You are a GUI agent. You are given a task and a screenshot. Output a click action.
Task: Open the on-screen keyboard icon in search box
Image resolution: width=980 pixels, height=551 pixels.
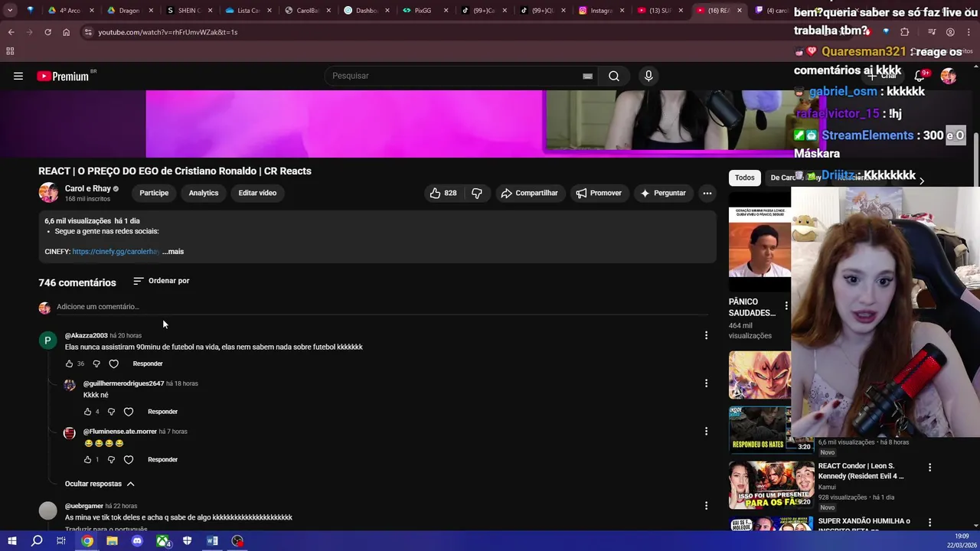(x=587, y=76)
